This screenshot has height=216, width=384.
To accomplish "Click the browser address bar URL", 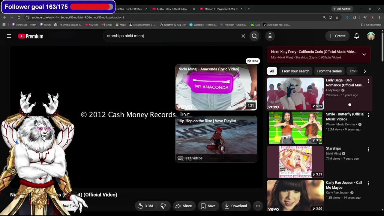I will pyautogui.click(x=78, y=17).
